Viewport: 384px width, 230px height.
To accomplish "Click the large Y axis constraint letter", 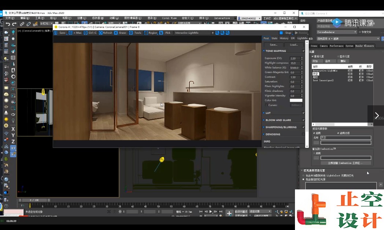I will tap(13, 135).
